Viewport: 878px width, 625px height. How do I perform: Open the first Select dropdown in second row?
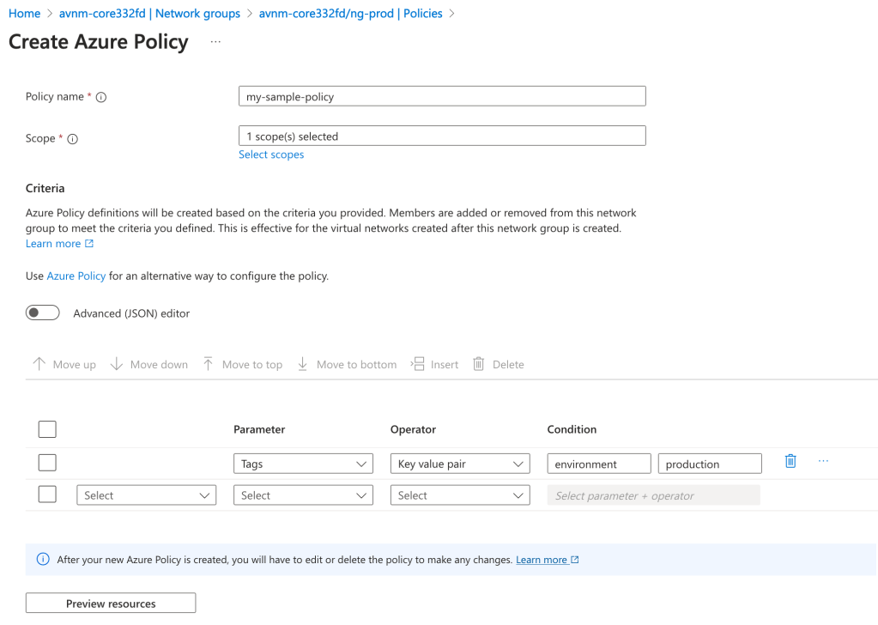click(146, 495)
